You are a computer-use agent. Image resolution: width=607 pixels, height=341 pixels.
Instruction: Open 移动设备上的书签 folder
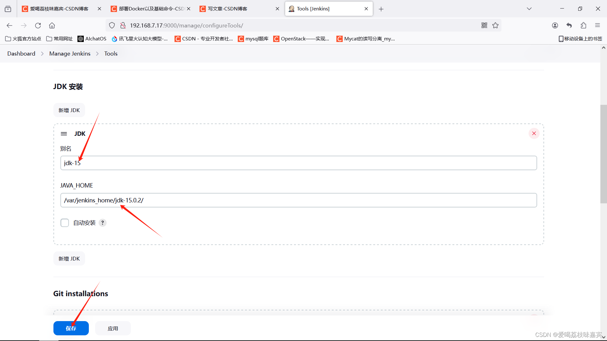580,39
